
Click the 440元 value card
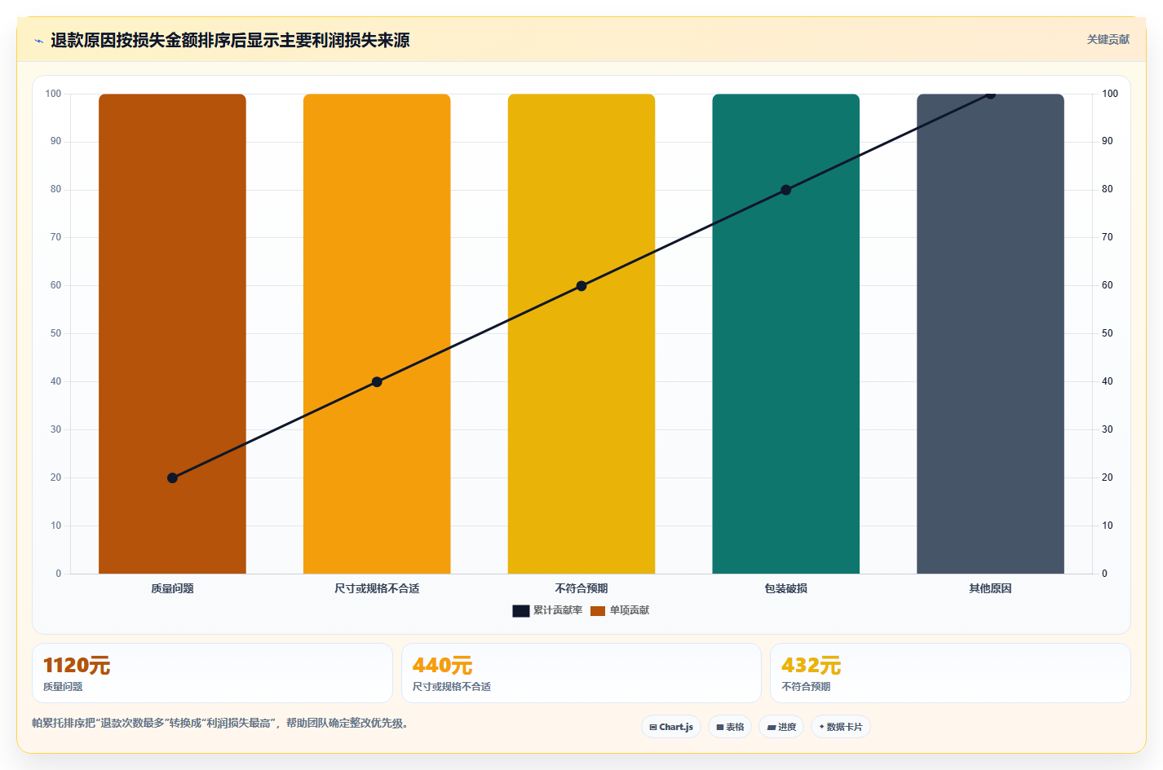(x=581, y=673)
